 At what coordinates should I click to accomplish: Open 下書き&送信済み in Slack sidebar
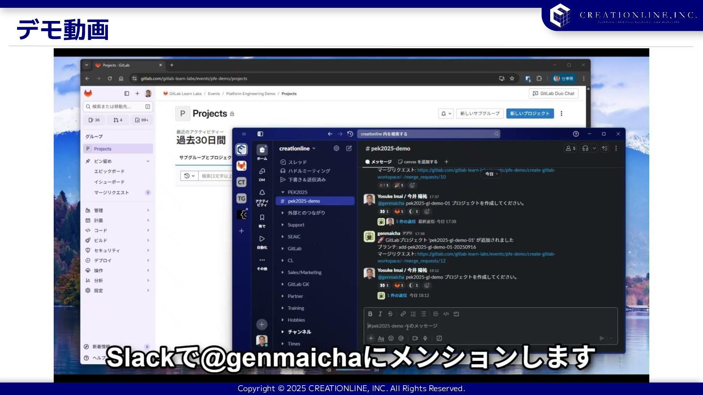(303, 179)
